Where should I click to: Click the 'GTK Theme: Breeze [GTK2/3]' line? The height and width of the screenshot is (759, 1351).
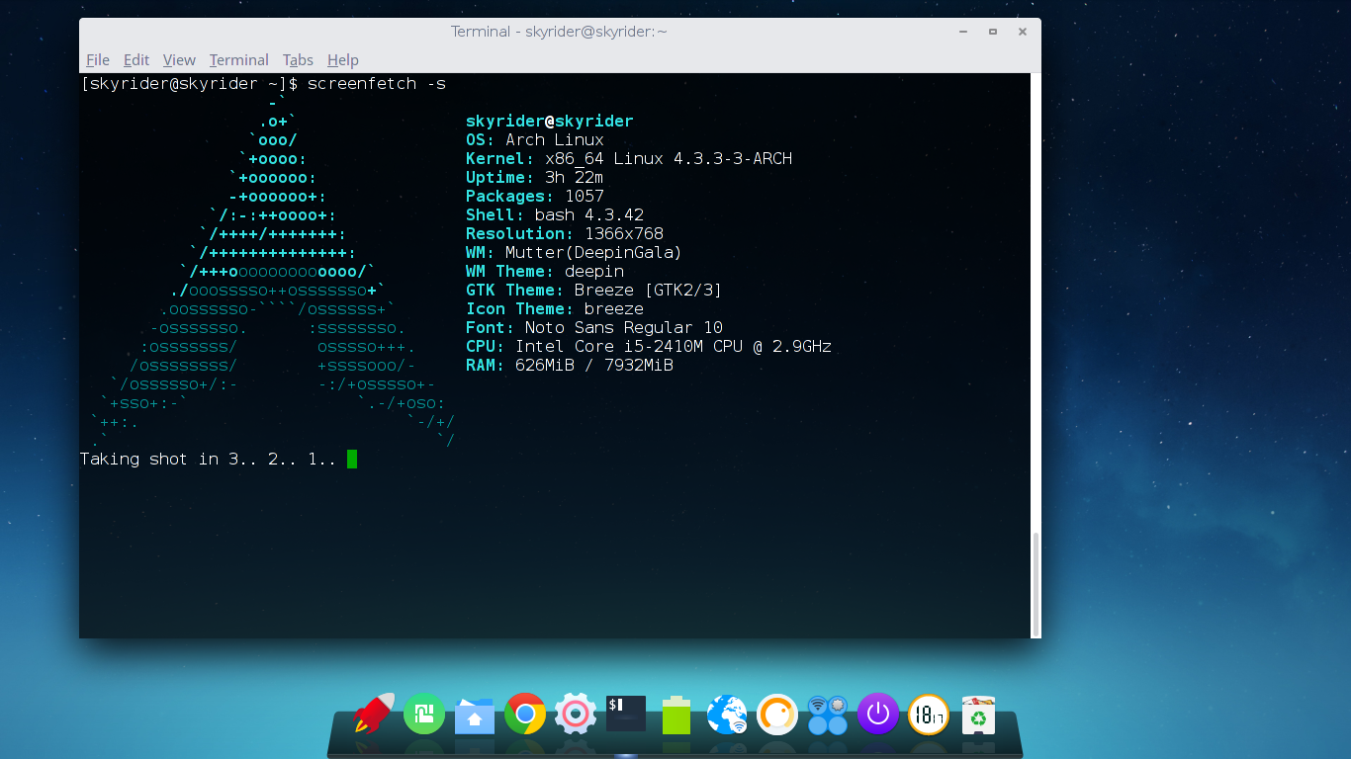pyautogui.click(x=594, y=291)
